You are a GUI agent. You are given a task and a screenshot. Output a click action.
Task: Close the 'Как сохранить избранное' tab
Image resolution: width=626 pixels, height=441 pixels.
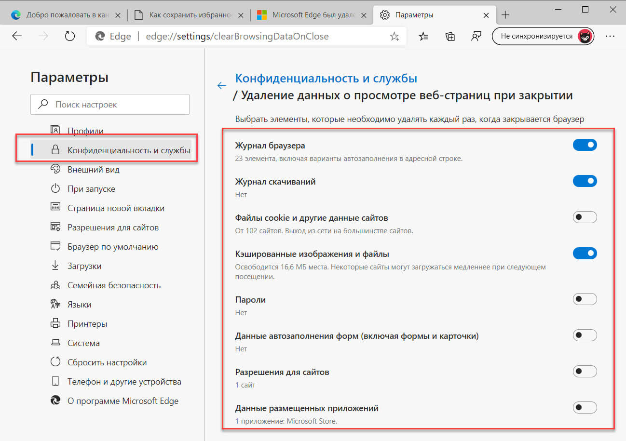(242, 15)
